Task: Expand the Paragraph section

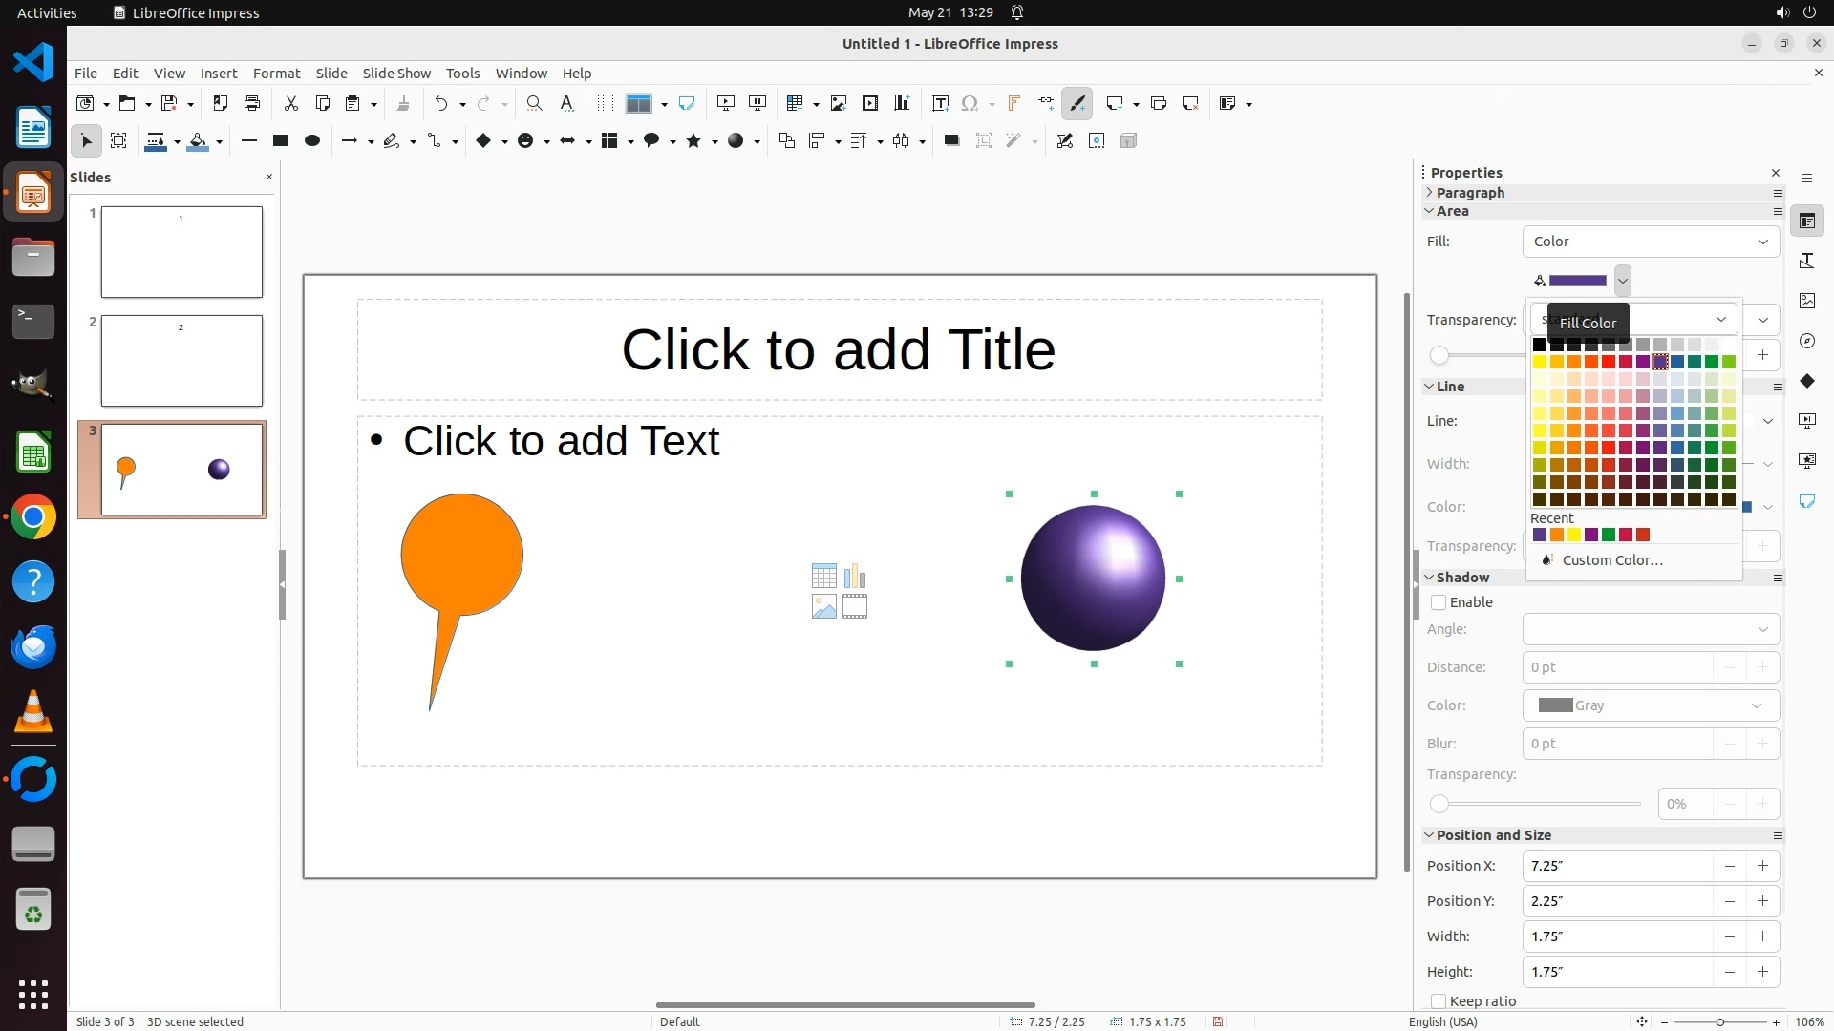Action: tap(1469, 193)
